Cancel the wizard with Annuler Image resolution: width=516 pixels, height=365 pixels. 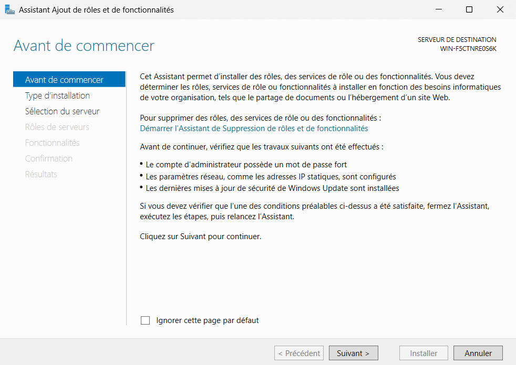pyautogui.click(x=478, y=353)
